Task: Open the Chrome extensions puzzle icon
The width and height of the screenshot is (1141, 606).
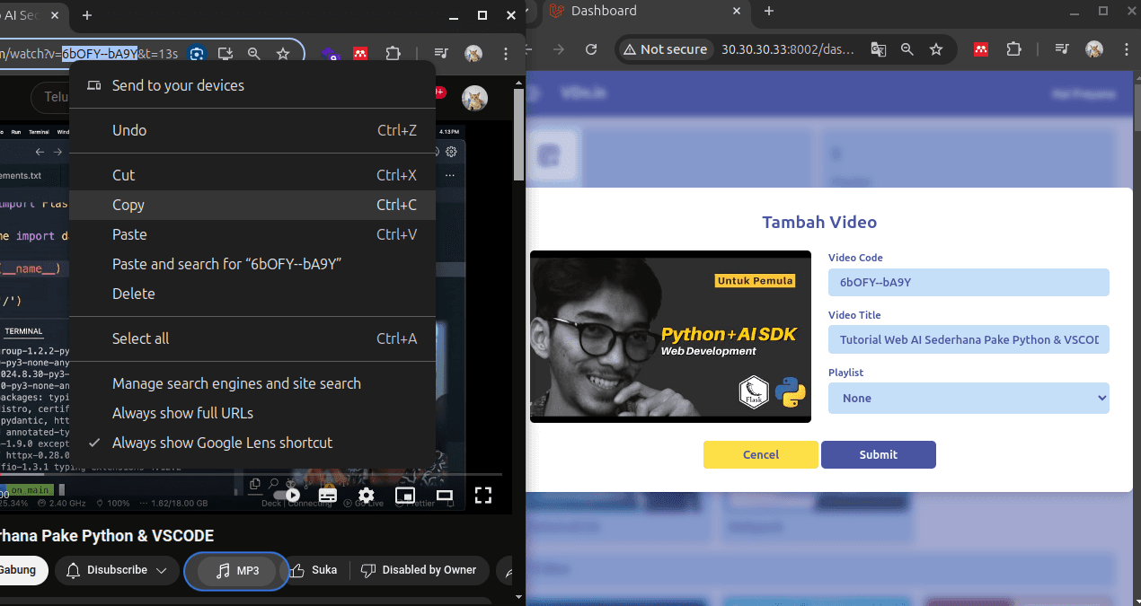Action: pos(393,53)
